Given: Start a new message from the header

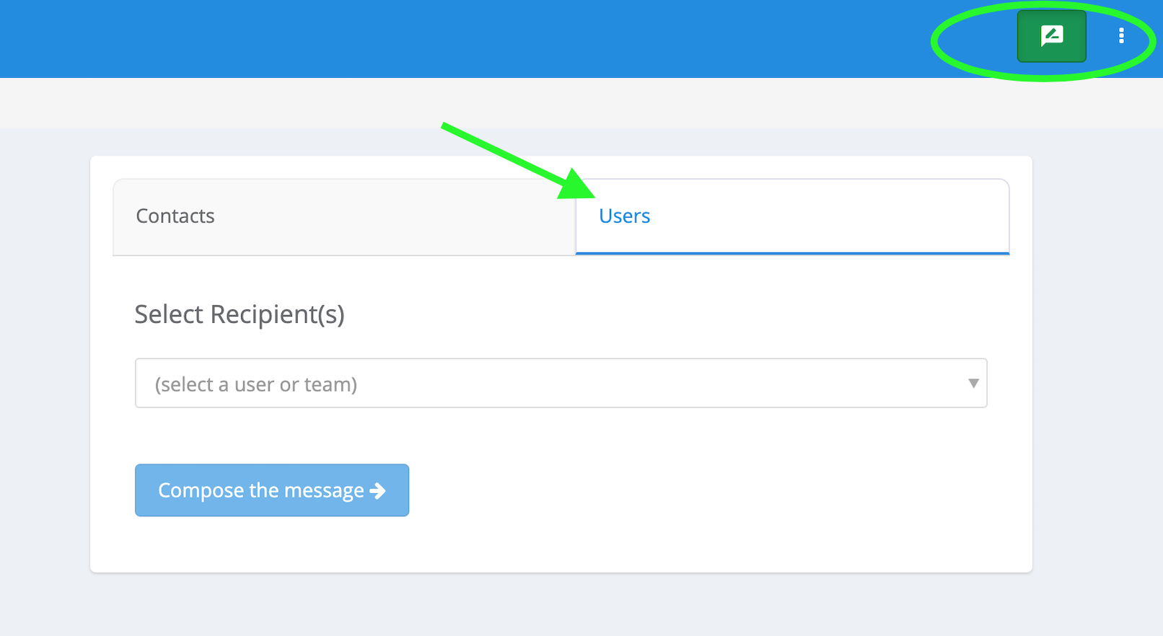Looking at the screenshot, I should [1051, 36].
